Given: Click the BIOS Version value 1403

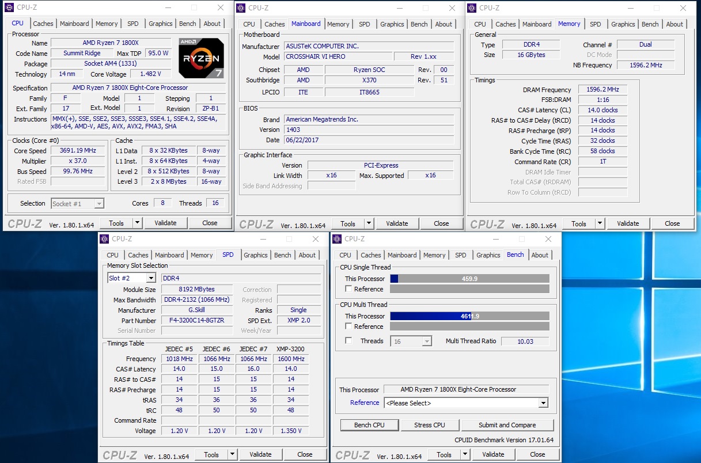Looking at the screenshot, I should pos(370,130).
